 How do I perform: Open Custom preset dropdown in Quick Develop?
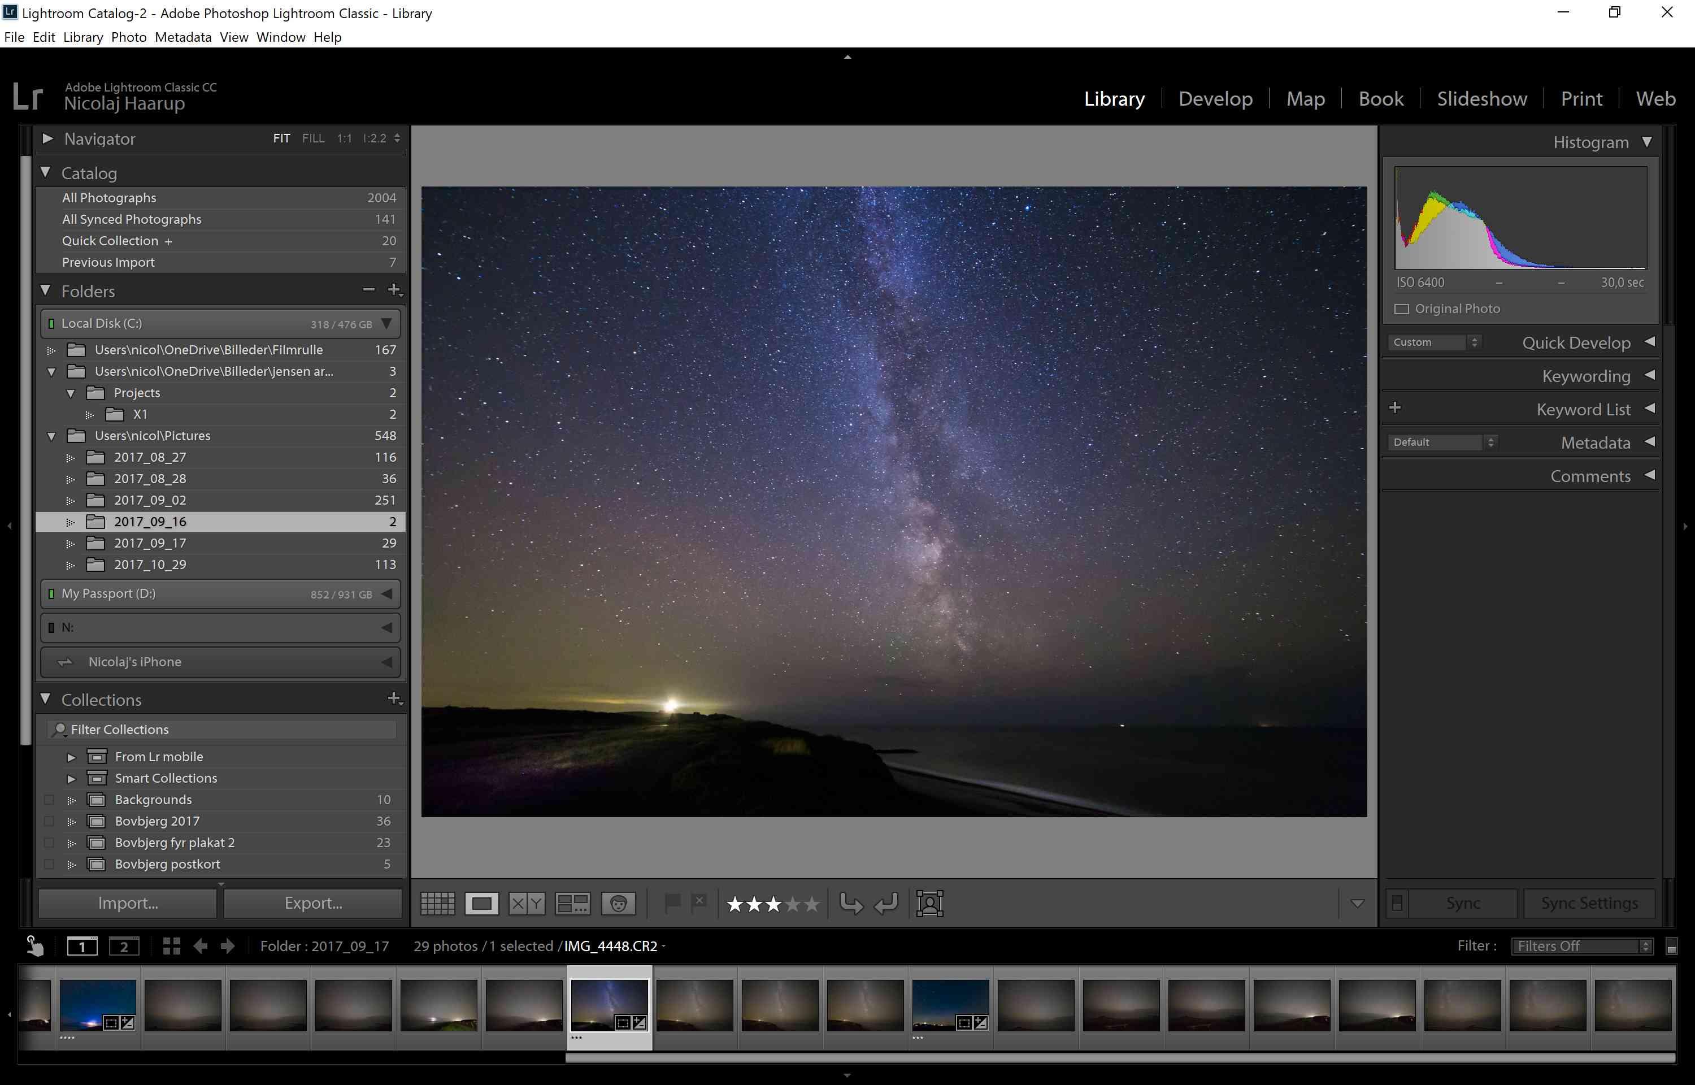pyautogui.click(x=1435, y=342)
